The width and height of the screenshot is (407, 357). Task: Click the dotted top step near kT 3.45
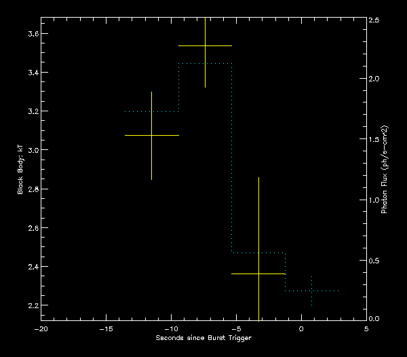(205, 63)
